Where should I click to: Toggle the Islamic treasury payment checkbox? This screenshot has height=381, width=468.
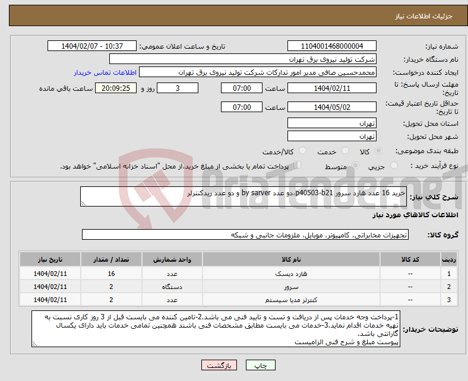tap(297, 165)
